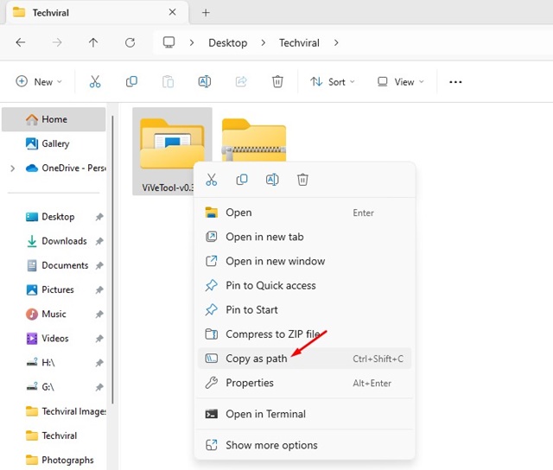
Task: Click the Copy icon in the context menu
Action: (242, 180)
